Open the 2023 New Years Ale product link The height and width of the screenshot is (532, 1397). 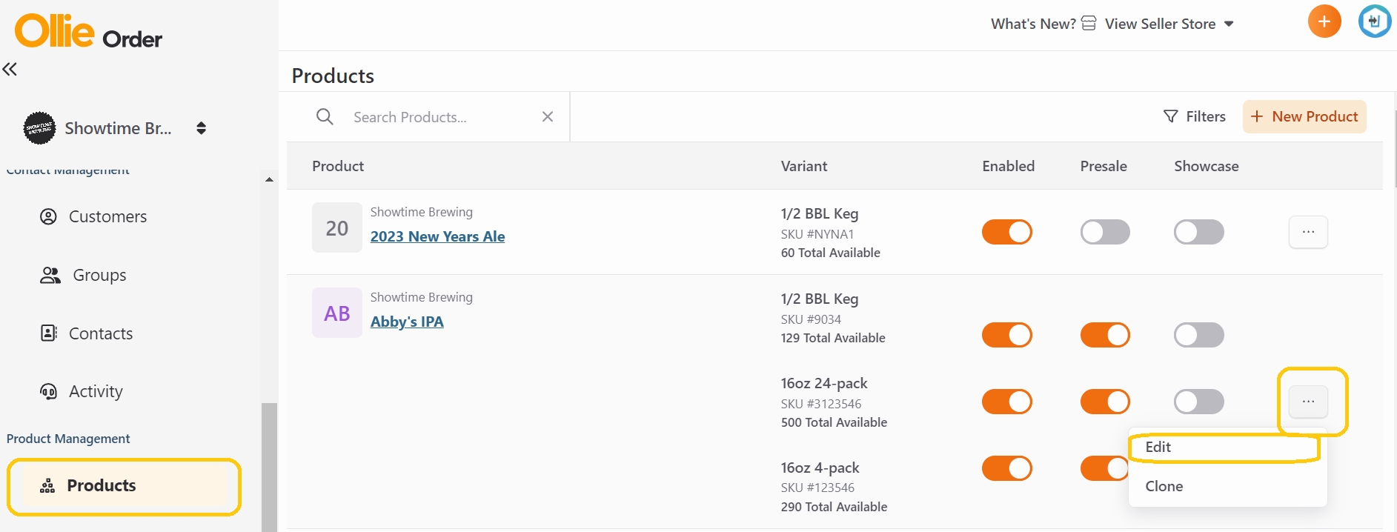[437, 236]
